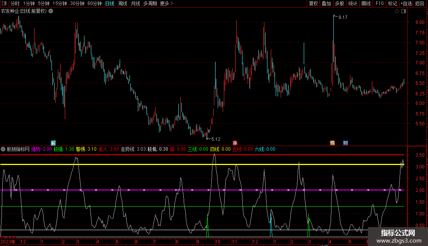Open the 更多 periods menu
Image resolution: width=428 pixels, height=246 pixels.
pyautogui.click(x=166, y=4)
